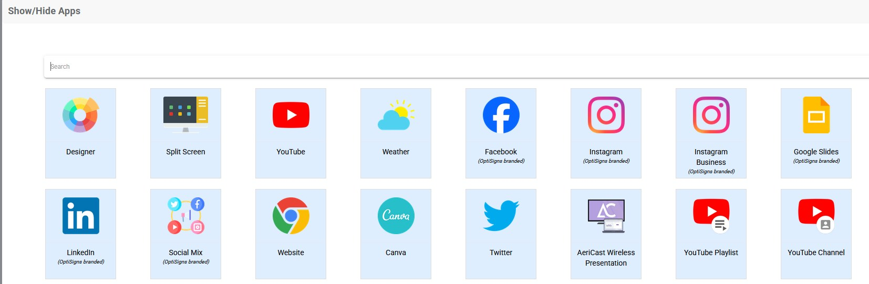Screen dimensions: 869x284
Task: Click the "Google Slides" label text
Action: 816,152
